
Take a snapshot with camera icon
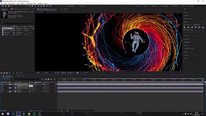[x=77, y=73]
